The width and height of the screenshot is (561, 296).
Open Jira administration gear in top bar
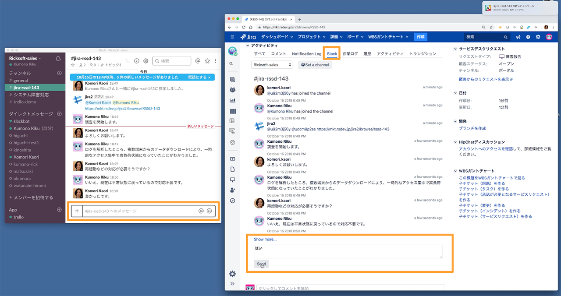point(538,37)
